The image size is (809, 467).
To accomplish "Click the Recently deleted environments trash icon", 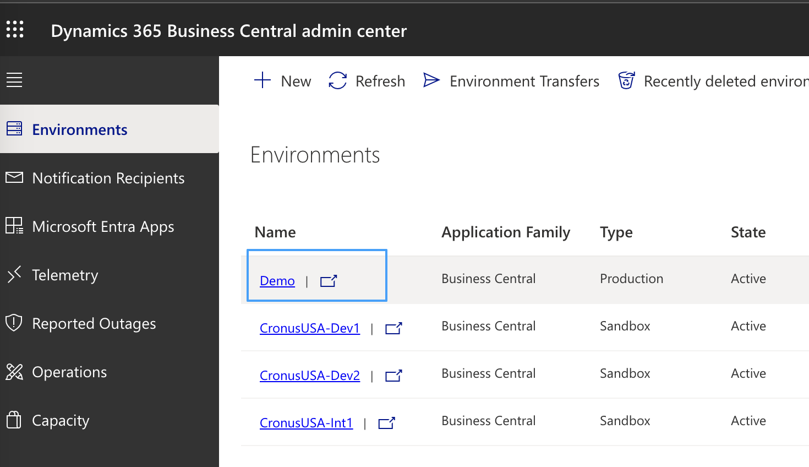I will tap(626, 80).
